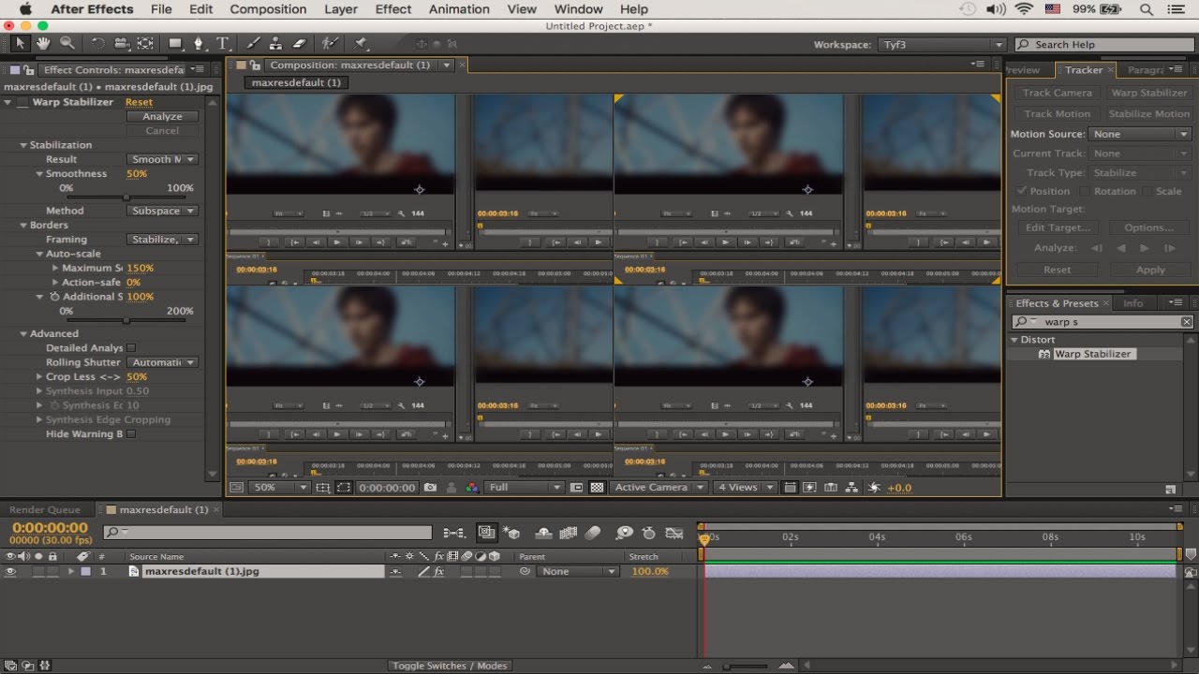The height and width of the screenshot is (674, 1199).
Task: Open the Animation menu
Action: pyautogui.click(x=459, y=9)
